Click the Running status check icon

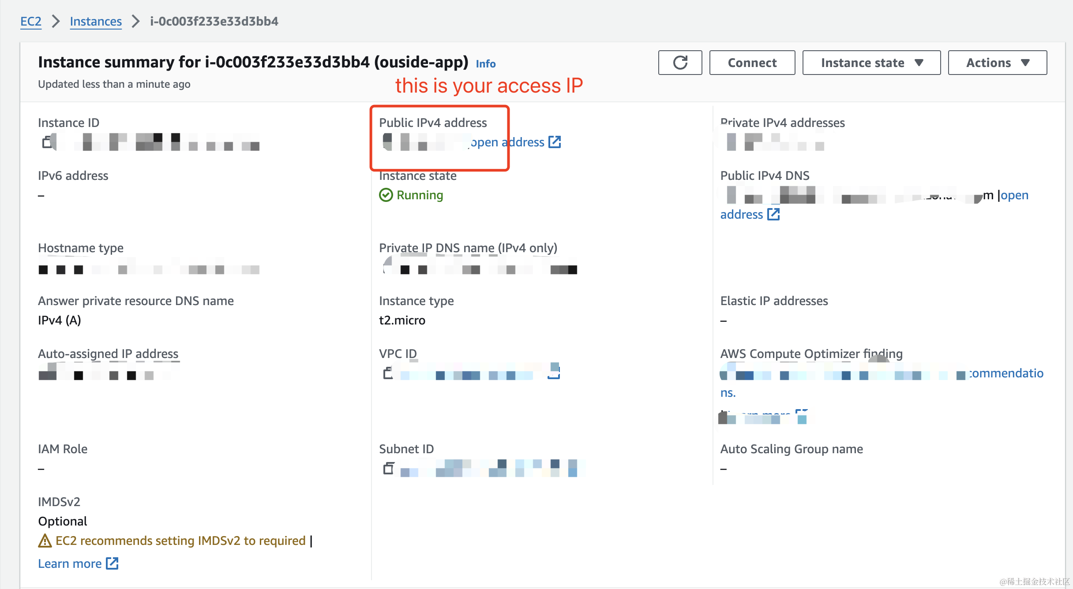pyautogui.click(x=386, y=195)
